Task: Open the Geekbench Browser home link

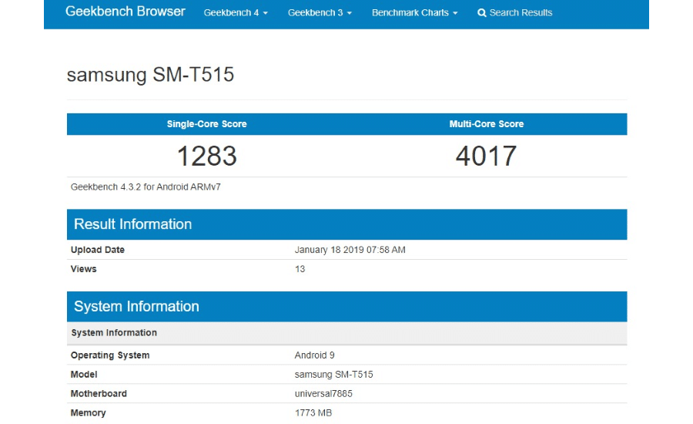Action: [125, 12]
